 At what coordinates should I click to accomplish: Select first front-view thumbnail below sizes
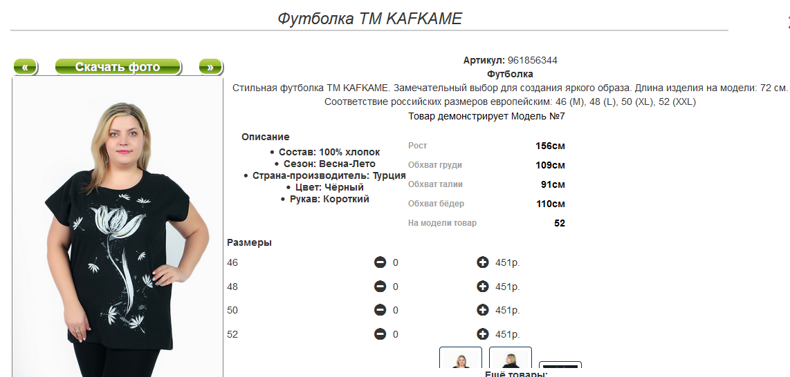click(x=461, y=358)
